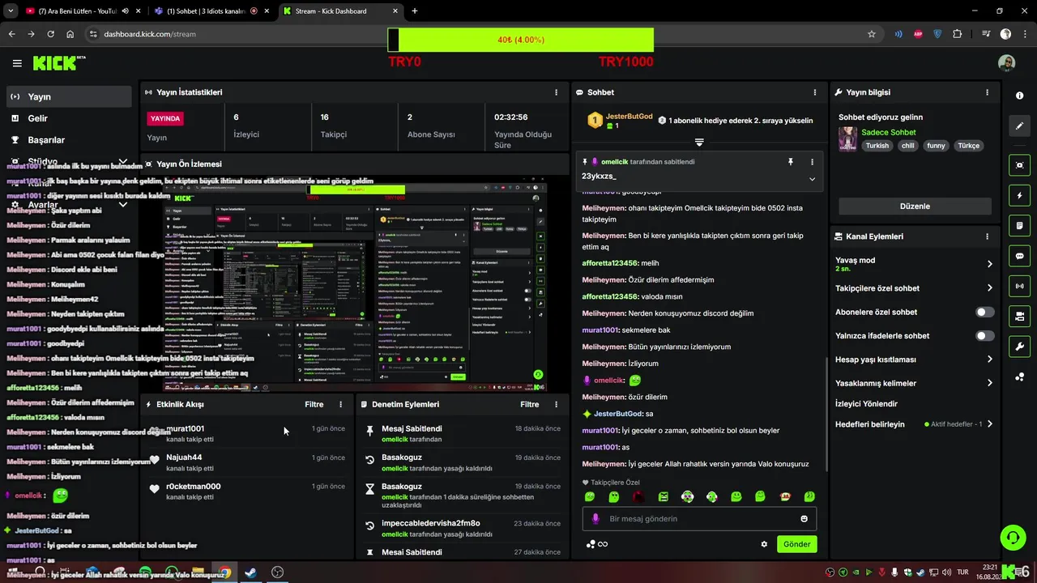Open Filtre in Denetim Eylemleri
The image size is (1037, 583).
(530, 404)
